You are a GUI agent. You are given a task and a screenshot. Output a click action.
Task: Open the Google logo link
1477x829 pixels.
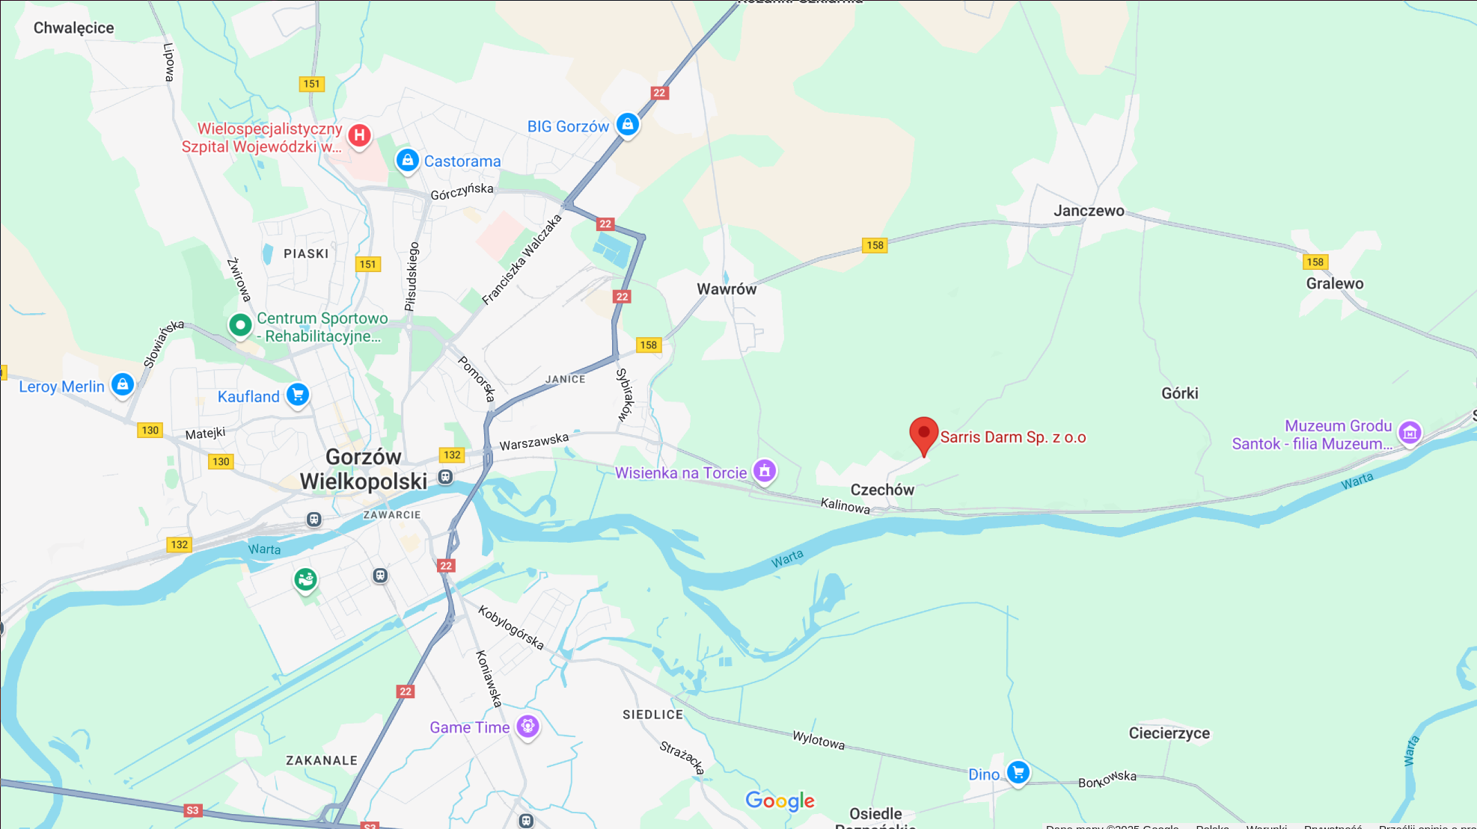[x=780, y=801]
